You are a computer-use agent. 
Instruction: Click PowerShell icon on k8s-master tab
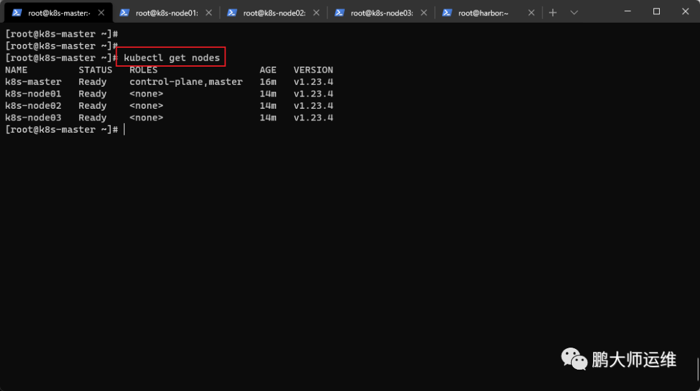[x=17, y=13]
